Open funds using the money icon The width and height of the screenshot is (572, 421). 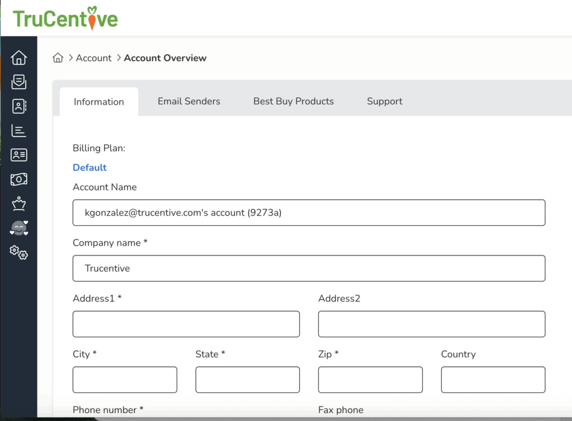(x=18, y=179)
